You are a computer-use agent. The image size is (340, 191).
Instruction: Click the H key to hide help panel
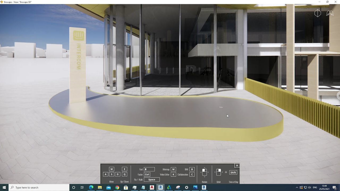coord(237,166)
